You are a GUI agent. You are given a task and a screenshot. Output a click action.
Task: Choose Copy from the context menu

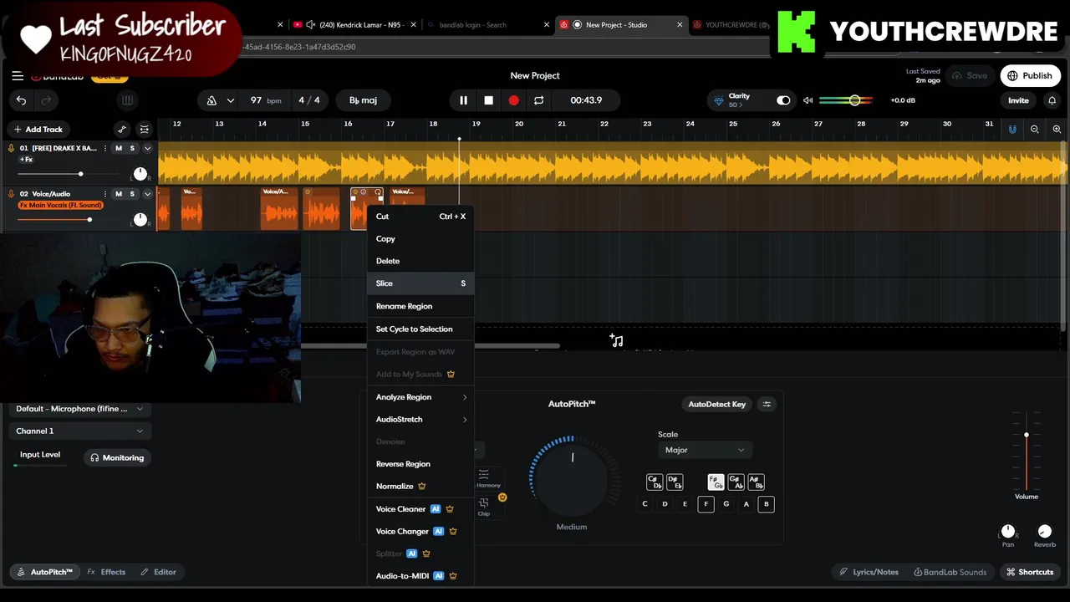pos(420,239)
